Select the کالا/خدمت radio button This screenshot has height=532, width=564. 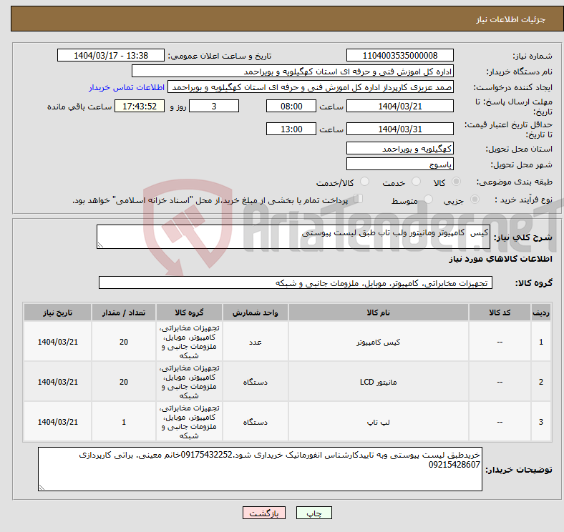(365, 182)
